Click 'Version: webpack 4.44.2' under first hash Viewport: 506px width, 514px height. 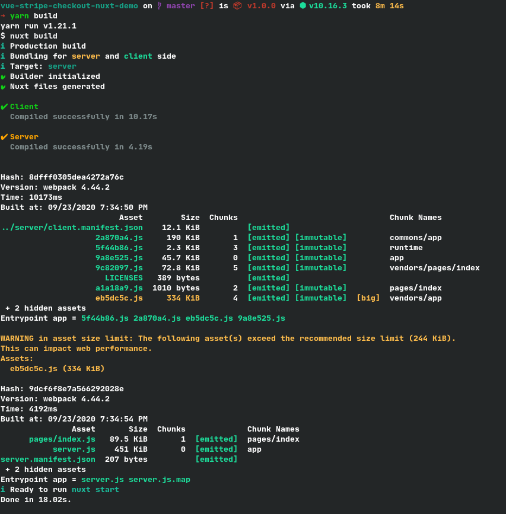tap(55, 187)
